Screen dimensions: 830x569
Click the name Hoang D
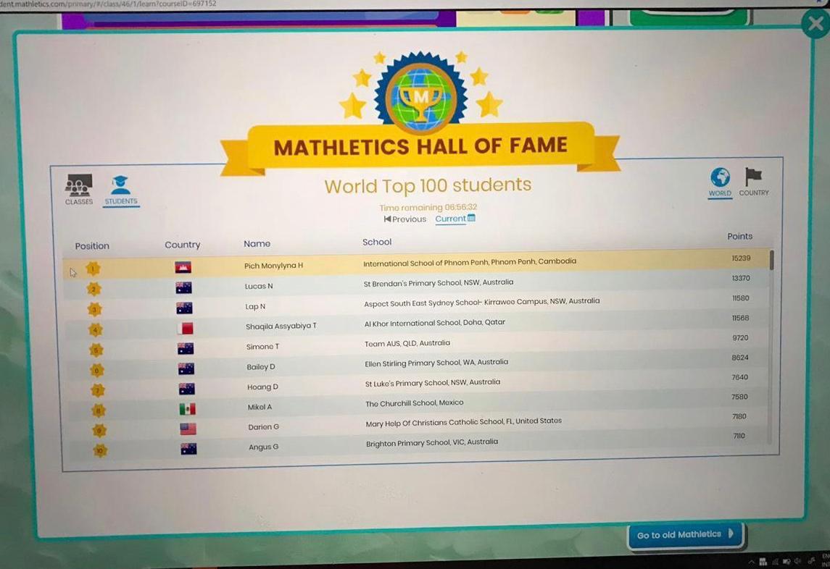point(262,387)
